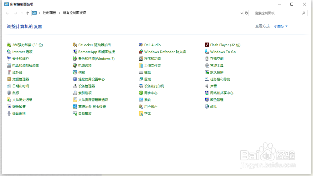Click the 网络和共享中心 icon

(x=207, y=93)
